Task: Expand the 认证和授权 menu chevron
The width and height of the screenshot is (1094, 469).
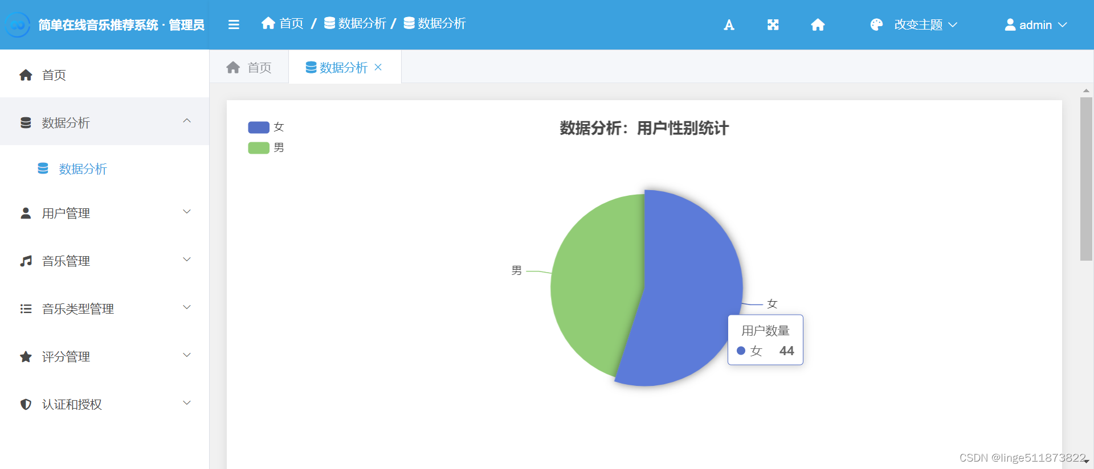Action: point(187,403)
